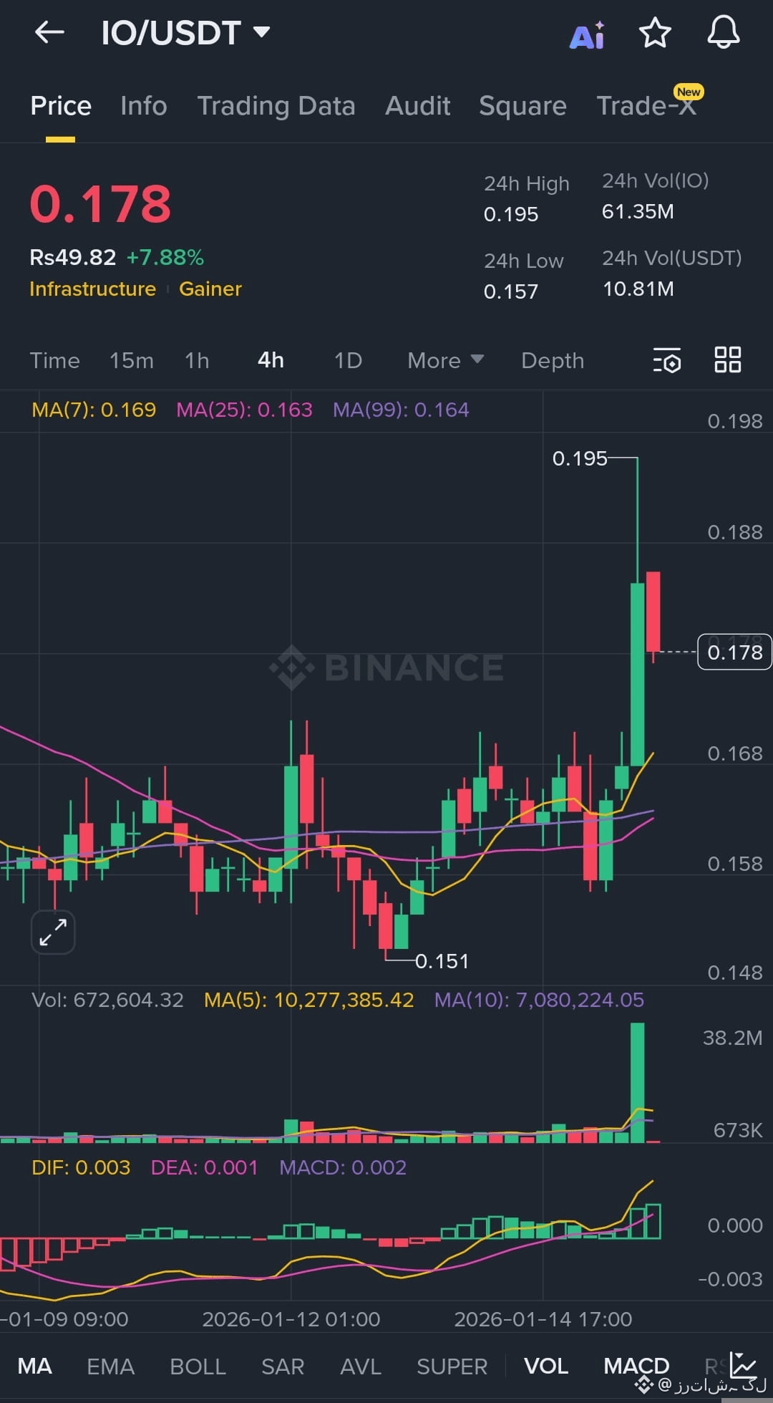The image size is (773, 1403).
Task: Tap the 0.195 high price annotation
Action: [x=580, y=458]
